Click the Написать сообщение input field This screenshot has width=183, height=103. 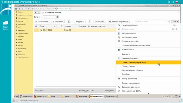click(98, 100)
